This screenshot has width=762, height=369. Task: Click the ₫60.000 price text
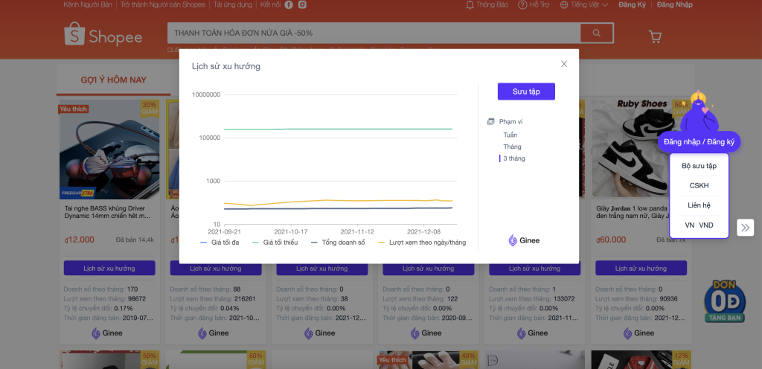tap(611, 240)
